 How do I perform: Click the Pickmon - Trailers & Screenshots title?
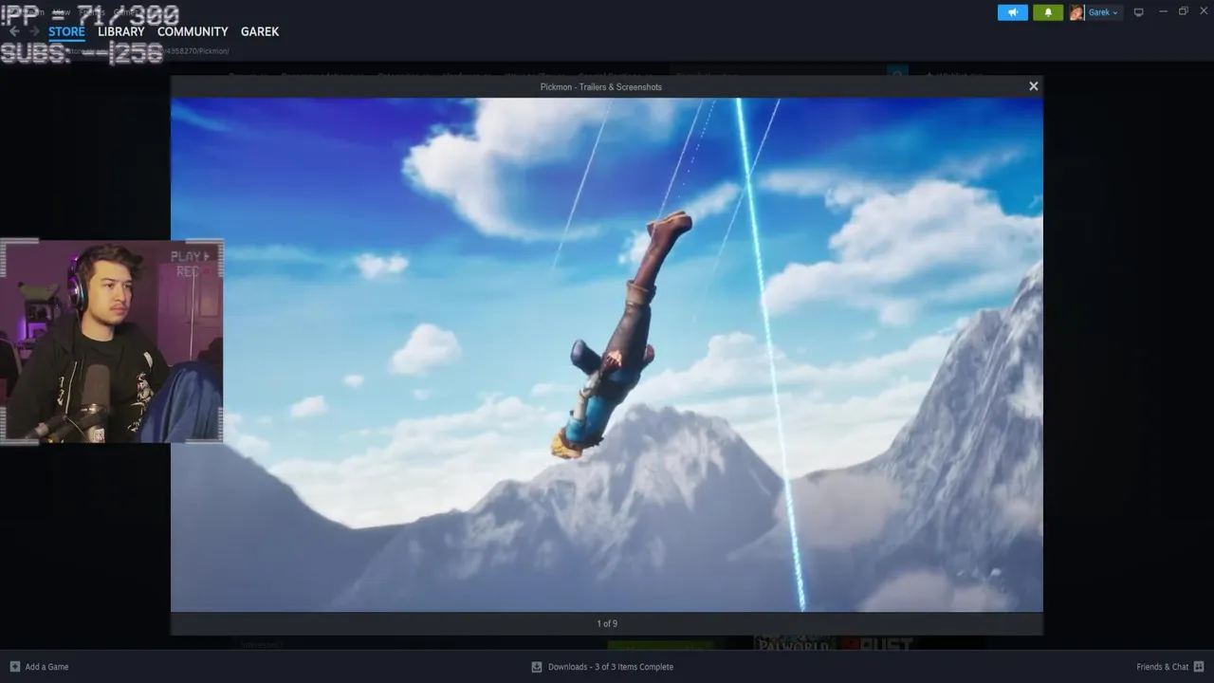pyautogui.click(x=601, y=86)
